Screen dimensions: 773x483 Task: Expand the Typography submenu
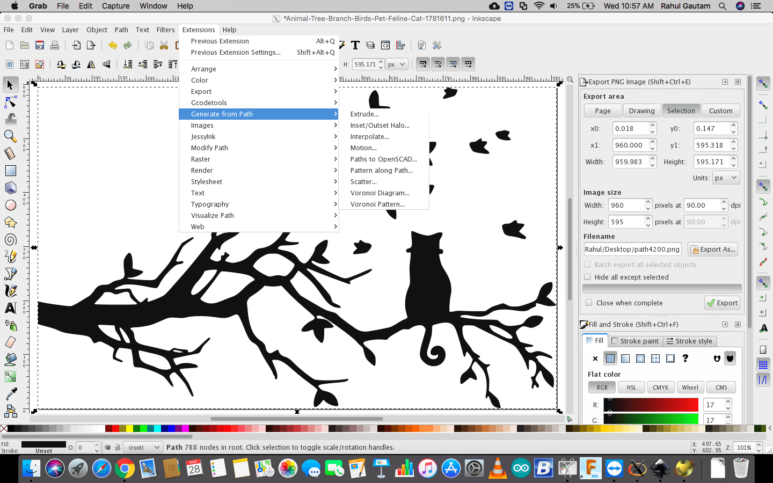(259, 204)
